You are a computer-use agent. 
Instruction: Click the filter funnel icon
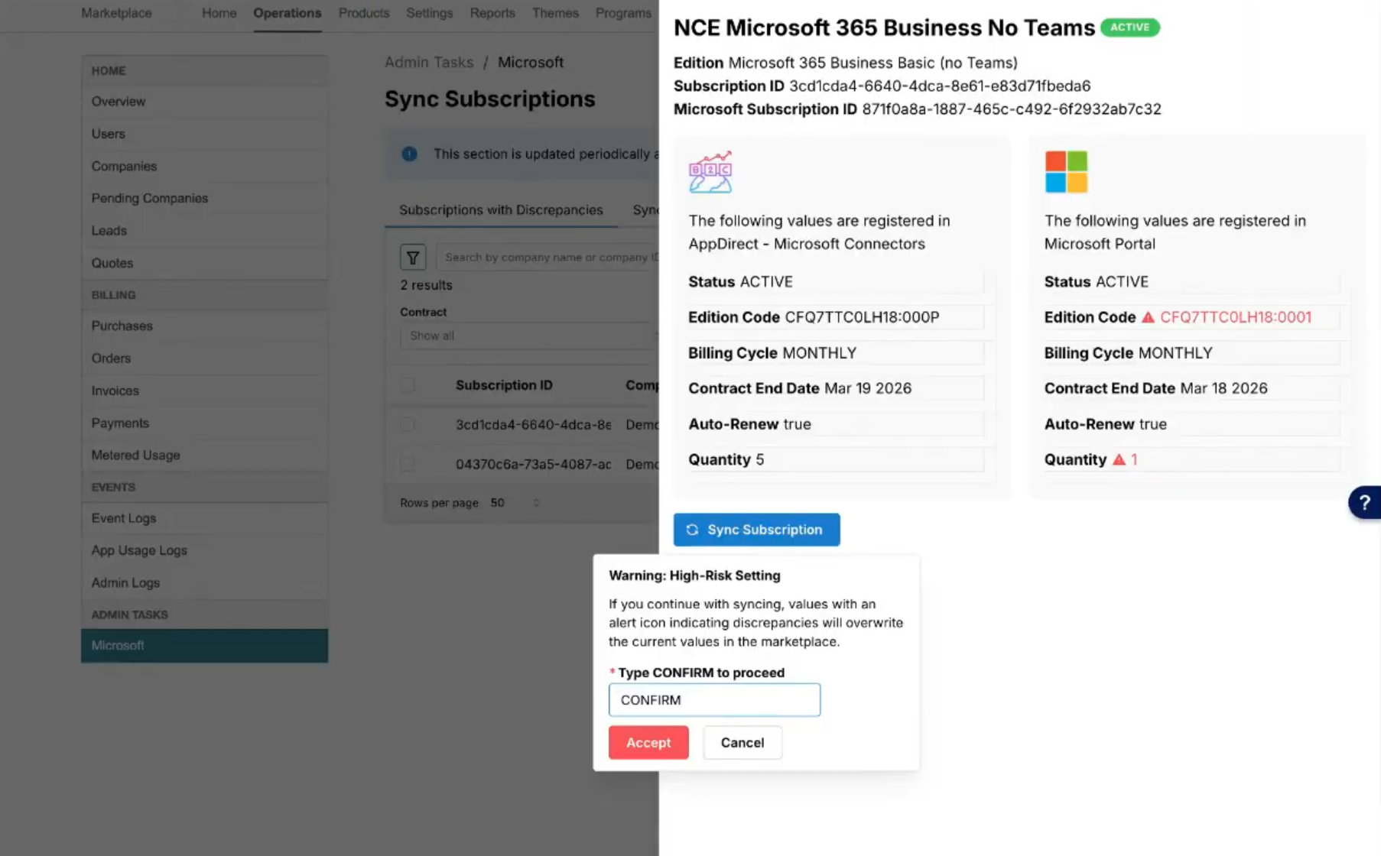[x=413, y=258]
